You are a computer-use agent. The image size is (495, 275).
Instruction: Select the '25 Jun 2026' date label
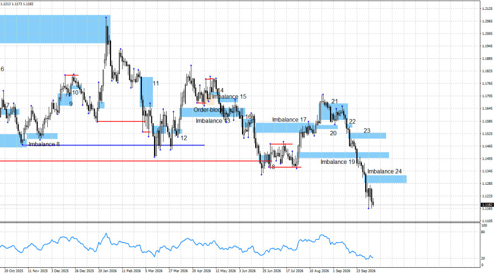[272, 271]
